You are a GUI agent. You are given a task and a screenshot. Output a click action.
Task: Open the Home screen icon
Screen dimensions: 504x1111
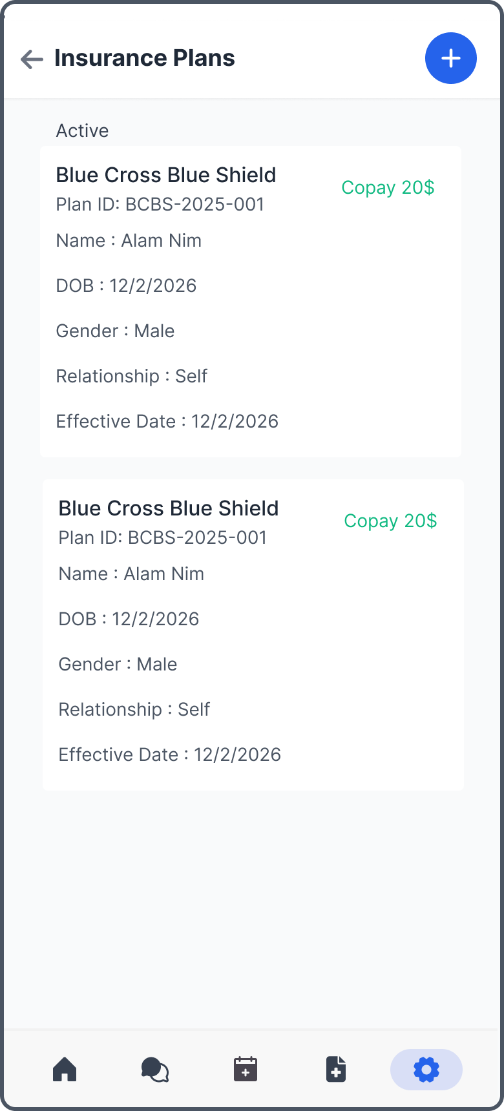[65, 1070]
